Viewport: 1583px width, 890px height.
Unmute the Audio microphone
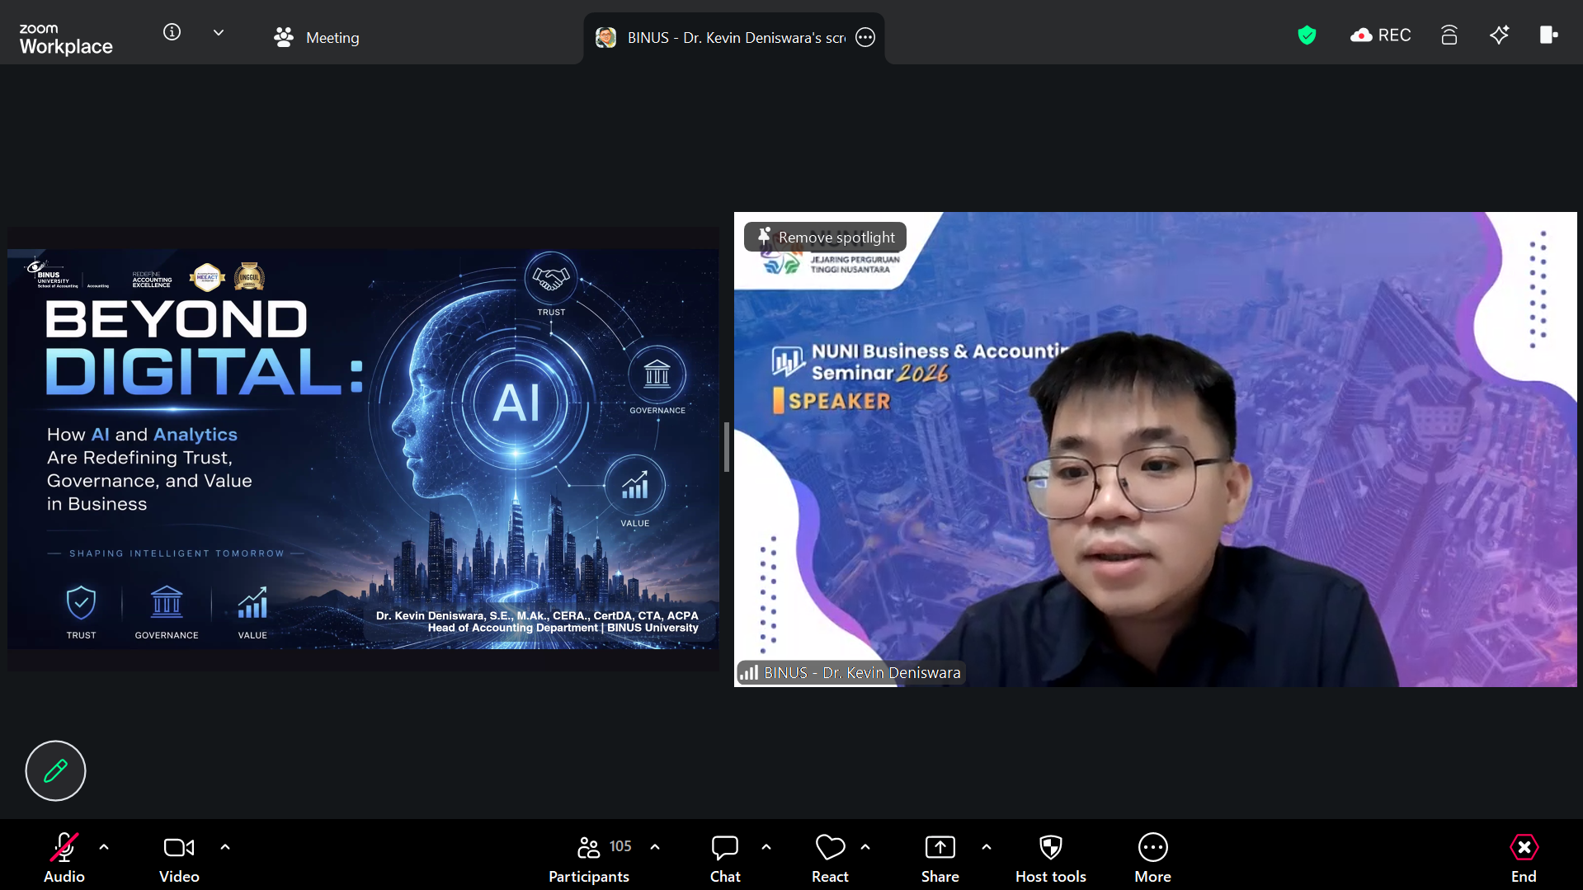coord(64,858)
